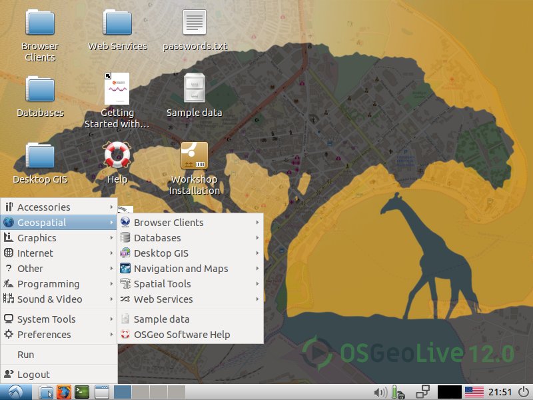Select Run from the main menu

click(x=59, y=355)
